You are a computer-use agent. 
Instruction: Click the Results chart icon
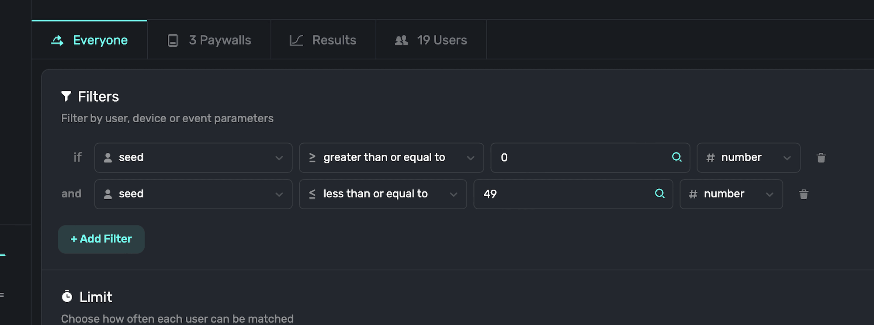coord(296,41)
